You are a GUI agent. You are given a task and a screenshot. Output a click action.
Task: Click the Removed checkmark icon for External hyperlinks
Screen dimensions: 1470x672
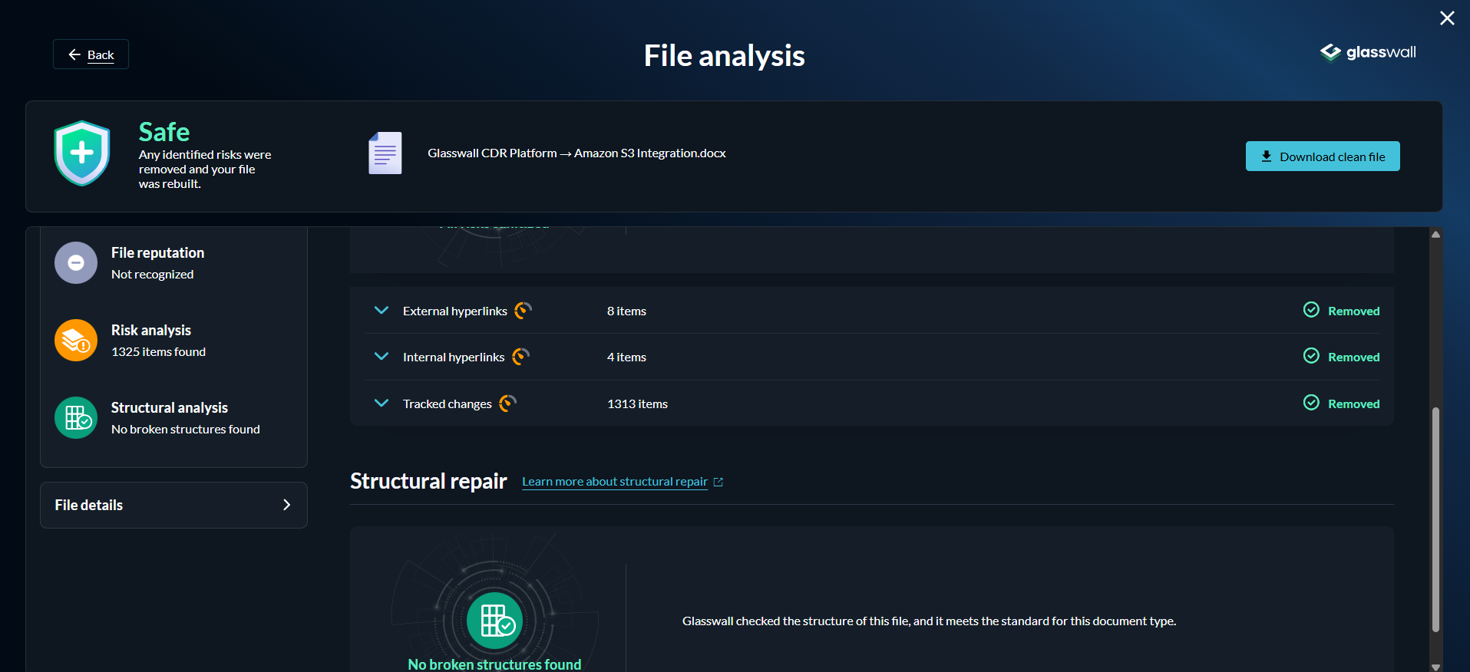1311,309
